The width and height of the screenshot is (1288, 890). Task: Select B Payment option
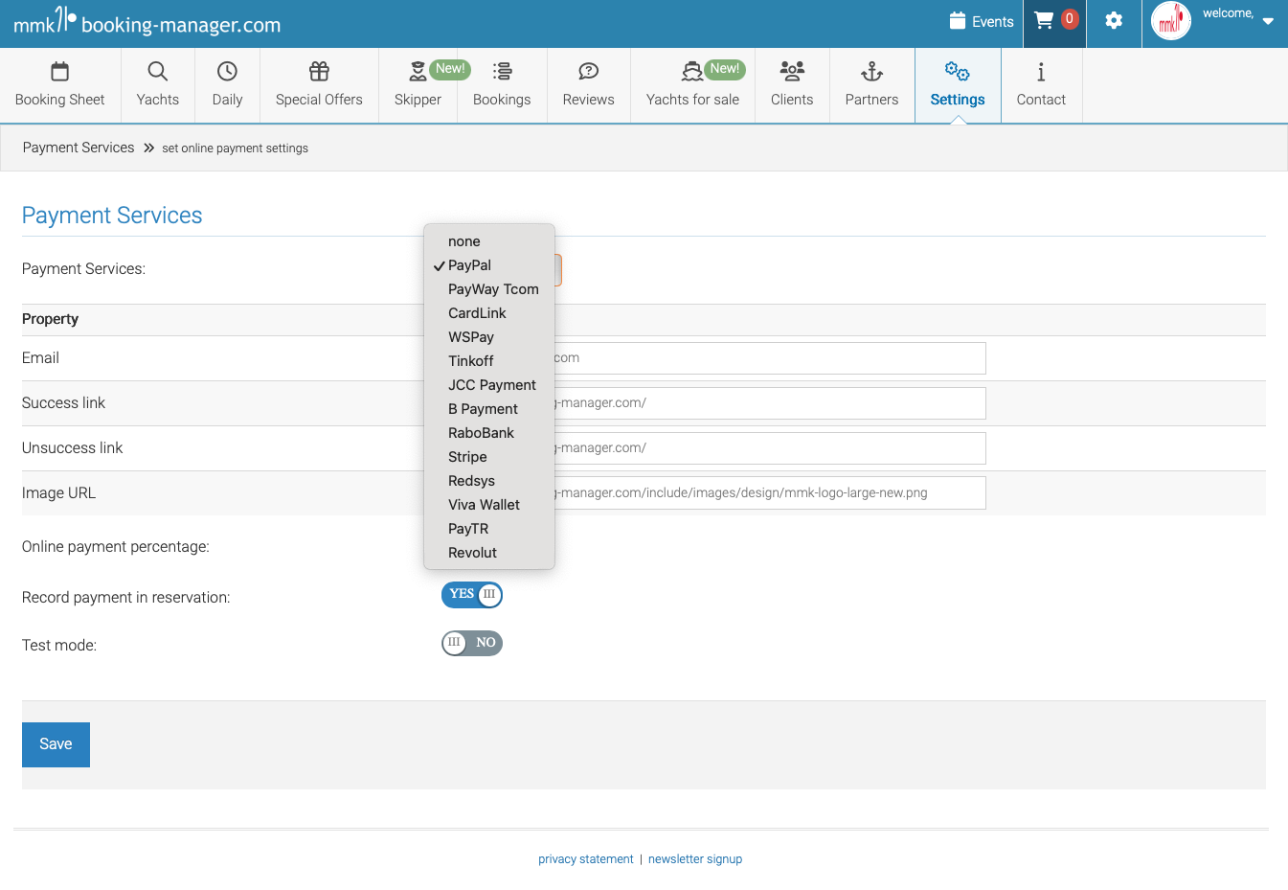click(x=489, y=409)
